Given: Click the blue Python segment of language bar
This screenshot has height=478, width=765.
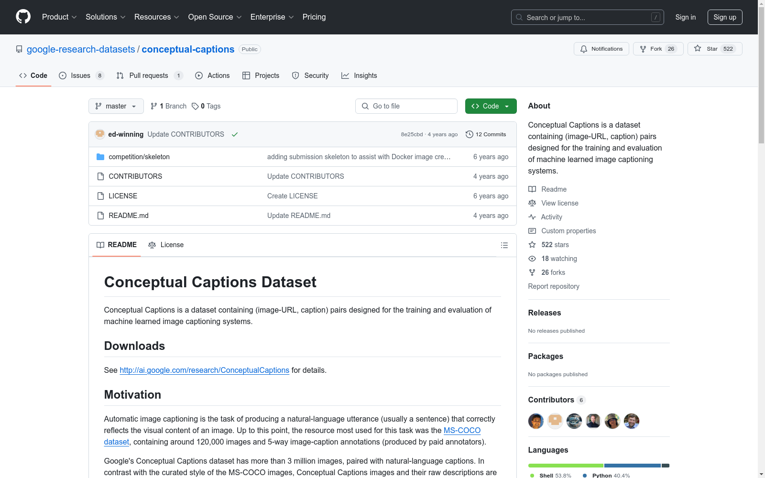Looking at the screenshot, I should click(x=633, y=466).
